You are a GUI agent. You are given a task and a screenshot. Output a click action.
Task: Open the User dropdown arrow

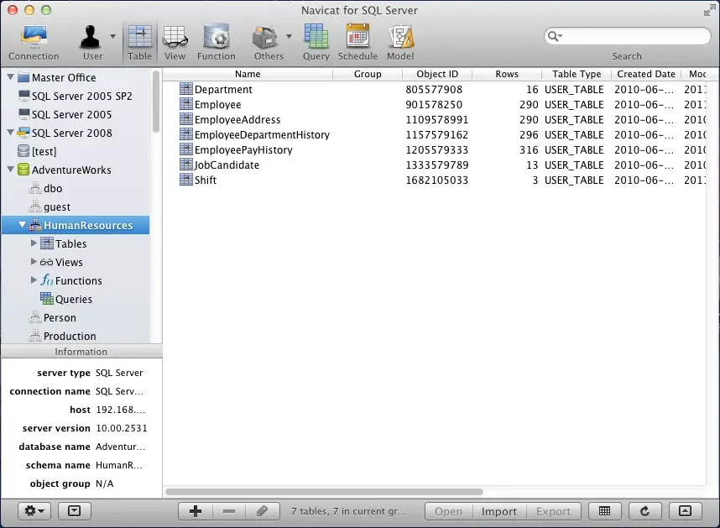pyautogui.click(x=112, y=36)
